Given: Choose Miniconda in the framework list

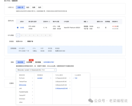Looking at the screenshot, I should (x=23, y=85).
